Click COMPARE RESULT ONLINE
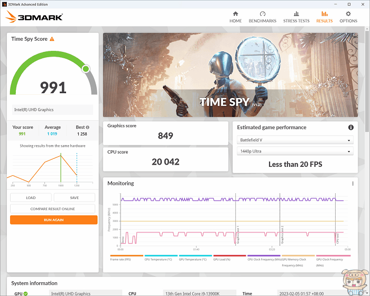Image resolution: width=370 pixels, height=296 pixels. [53, 209]
